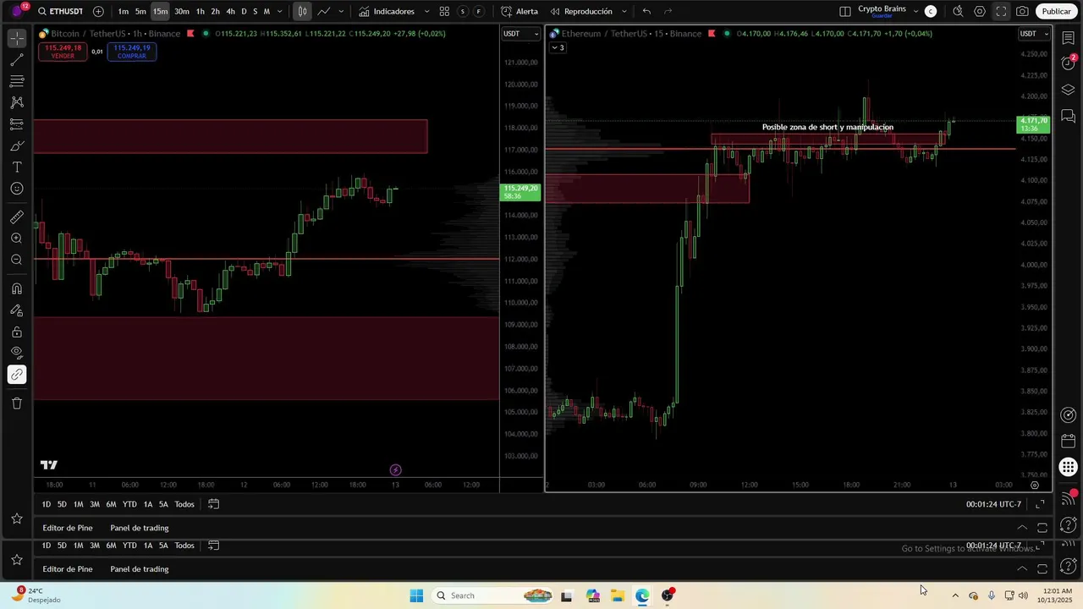This screenshot has height=609, width=1083.
Task: Open USDT currency dropdown on Ethereum chart
Action: [1034, 34]
